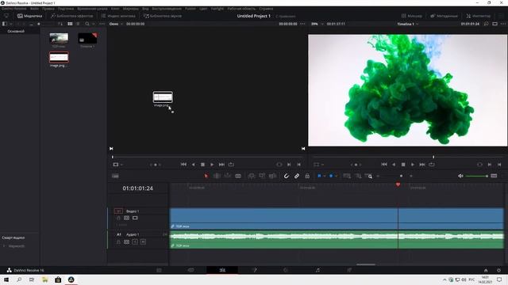Open the Fairlight menu in menu bar

click(217, 9)
